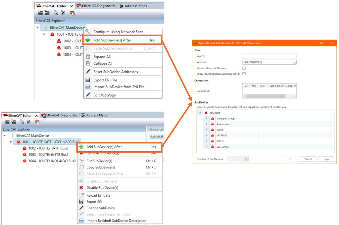339x225 pixels.
Task: Click the magnifier icon beside Configure Using Network Scan
Action: coord(88,31)
